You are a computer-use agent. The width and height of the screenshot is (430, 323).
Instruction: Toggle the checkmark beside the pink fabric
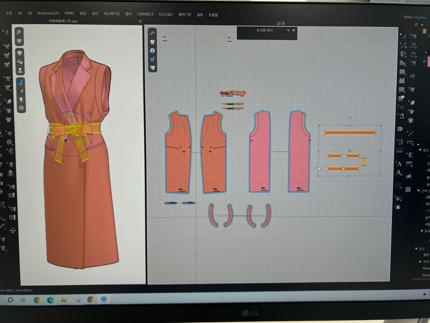[424, 61]
